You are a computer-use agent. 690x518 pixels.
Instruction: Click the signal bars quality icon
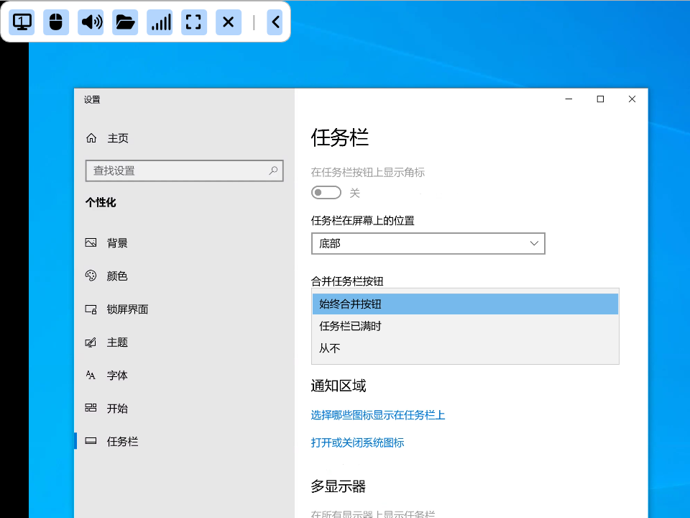click(x=160, y=22)
